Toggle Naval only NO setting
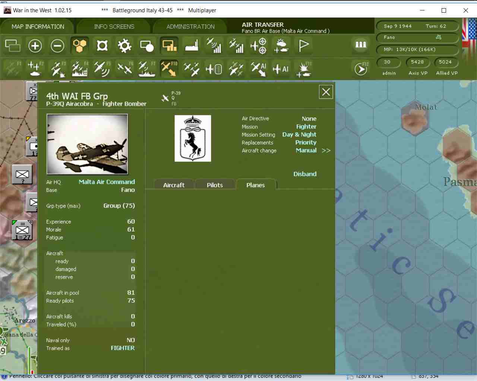 (x=131, y=340)
